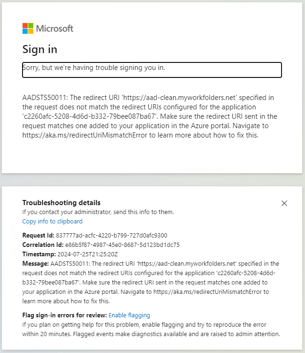The height and width of the screenshot is (353, 305).
Task: Click the contact your administrator hint text
Action: [x=98, y=212]
